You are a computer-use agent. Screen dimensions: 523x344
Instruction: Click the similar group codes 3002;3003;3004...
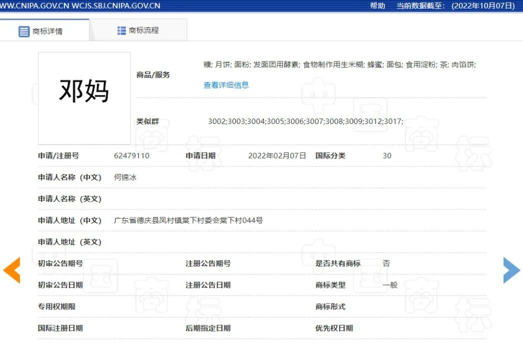point(305,121)
